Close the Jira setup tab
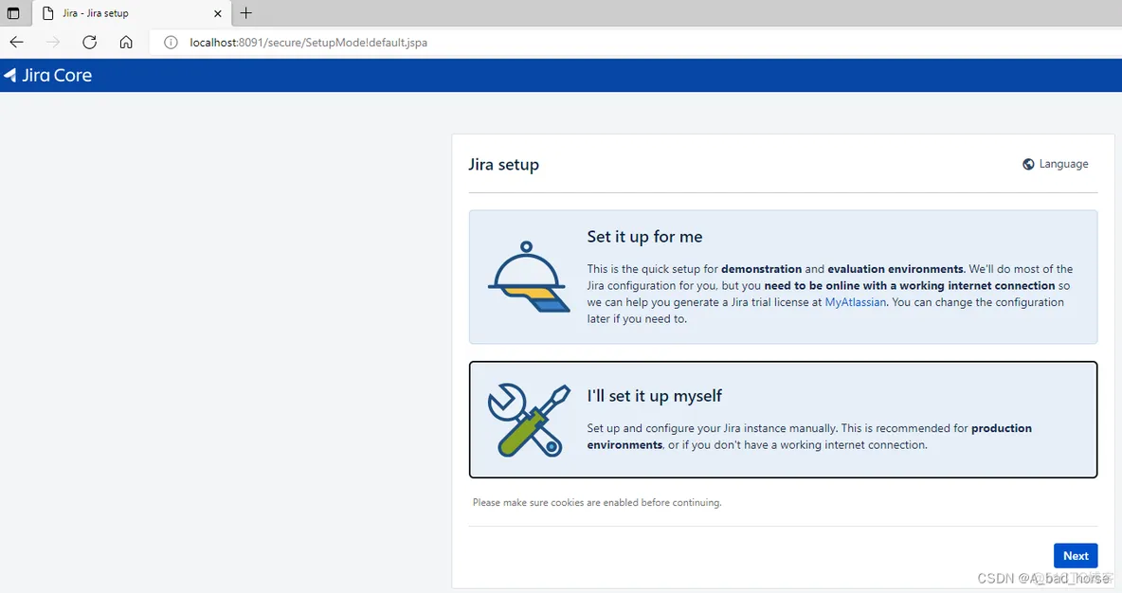The width and height of the screenshot is (1122, 593). pyautogui.click(x=218, y=13)
